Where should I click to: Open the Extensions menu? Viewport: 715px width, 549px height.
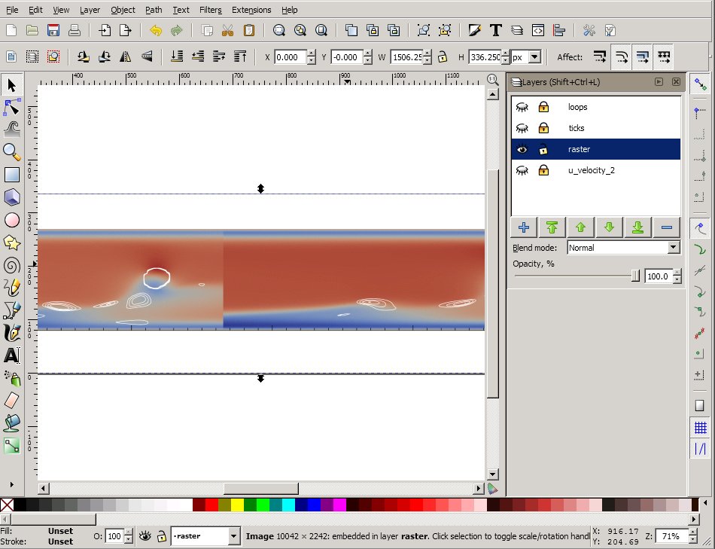pyautogui.click(x=251, y=10)
